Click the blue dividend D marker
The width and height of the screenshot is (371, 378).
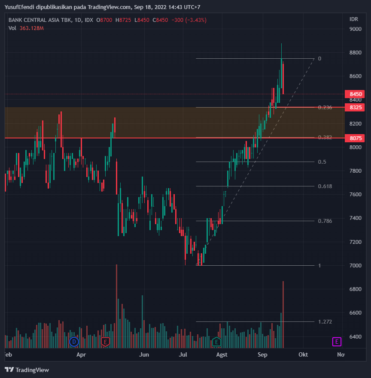[x=74, y=342]
